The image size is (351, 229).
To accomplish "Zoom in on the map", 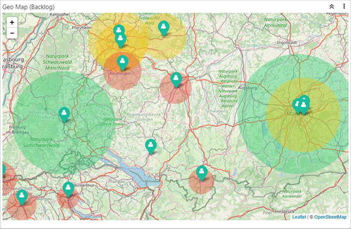I will [x=12, y=22].
